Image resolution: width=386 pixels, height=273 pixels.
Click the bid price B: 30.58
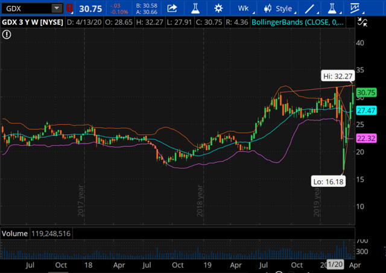tap(147, 5)
